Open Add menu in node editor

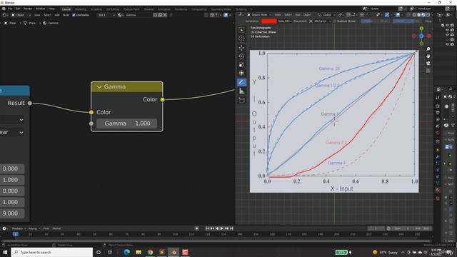[57, 15]
